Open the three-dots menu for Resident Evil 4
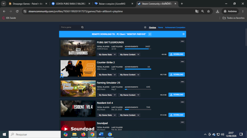This screenshot has width=247, height=138. [182, 102]
